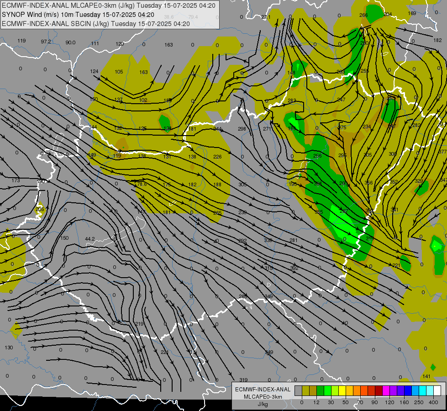Click the map value '27.1'
The width and height of the screenshot is (447, 411).
coord(266,17)
